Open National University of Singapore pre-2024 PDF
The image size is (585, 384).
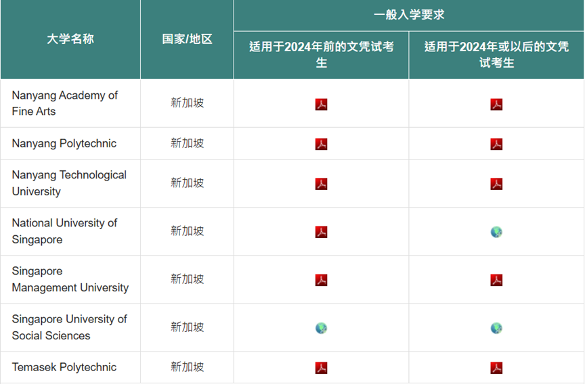click(321, 232)
